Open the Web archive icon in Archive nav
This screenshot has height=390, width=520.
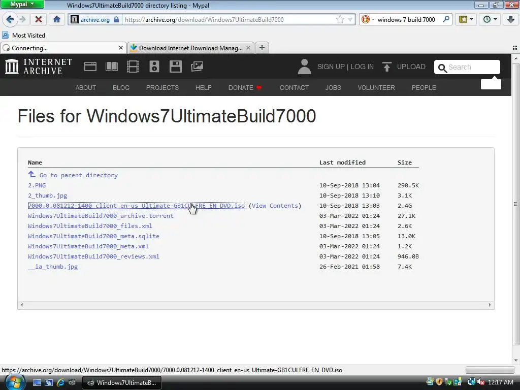[90, 67]
